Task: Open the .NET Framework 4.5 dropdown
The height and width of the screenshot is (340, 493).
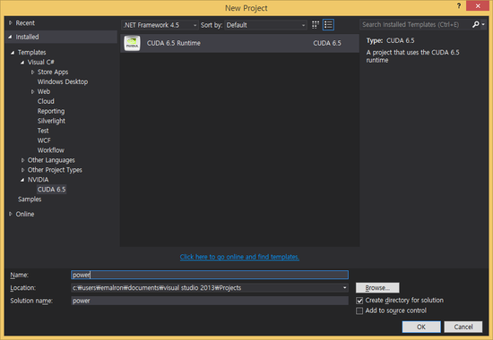Action: coord(160,25)
